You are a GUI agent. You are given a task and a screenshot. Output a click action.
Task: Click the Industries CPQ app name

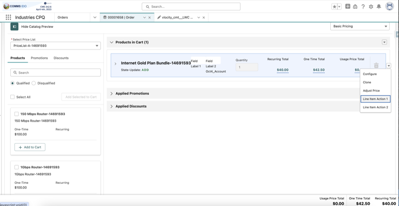(x=30, y=17)
